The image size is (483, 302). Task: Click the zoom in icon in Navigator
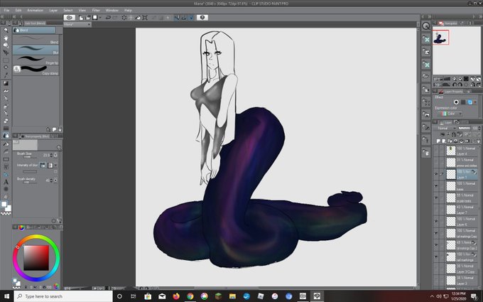click(460, 79)
